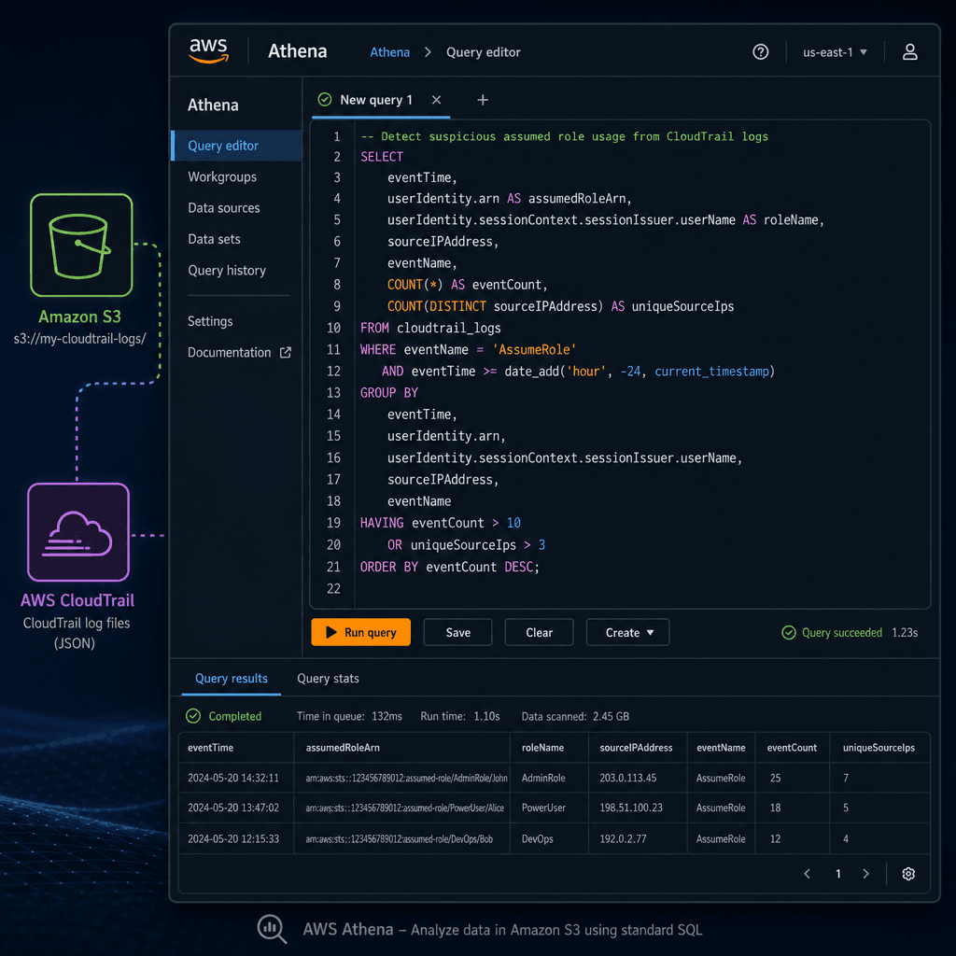Click the Athena breadcrumb link
This screenshot has height=956, width=956.
click(389, 52)
